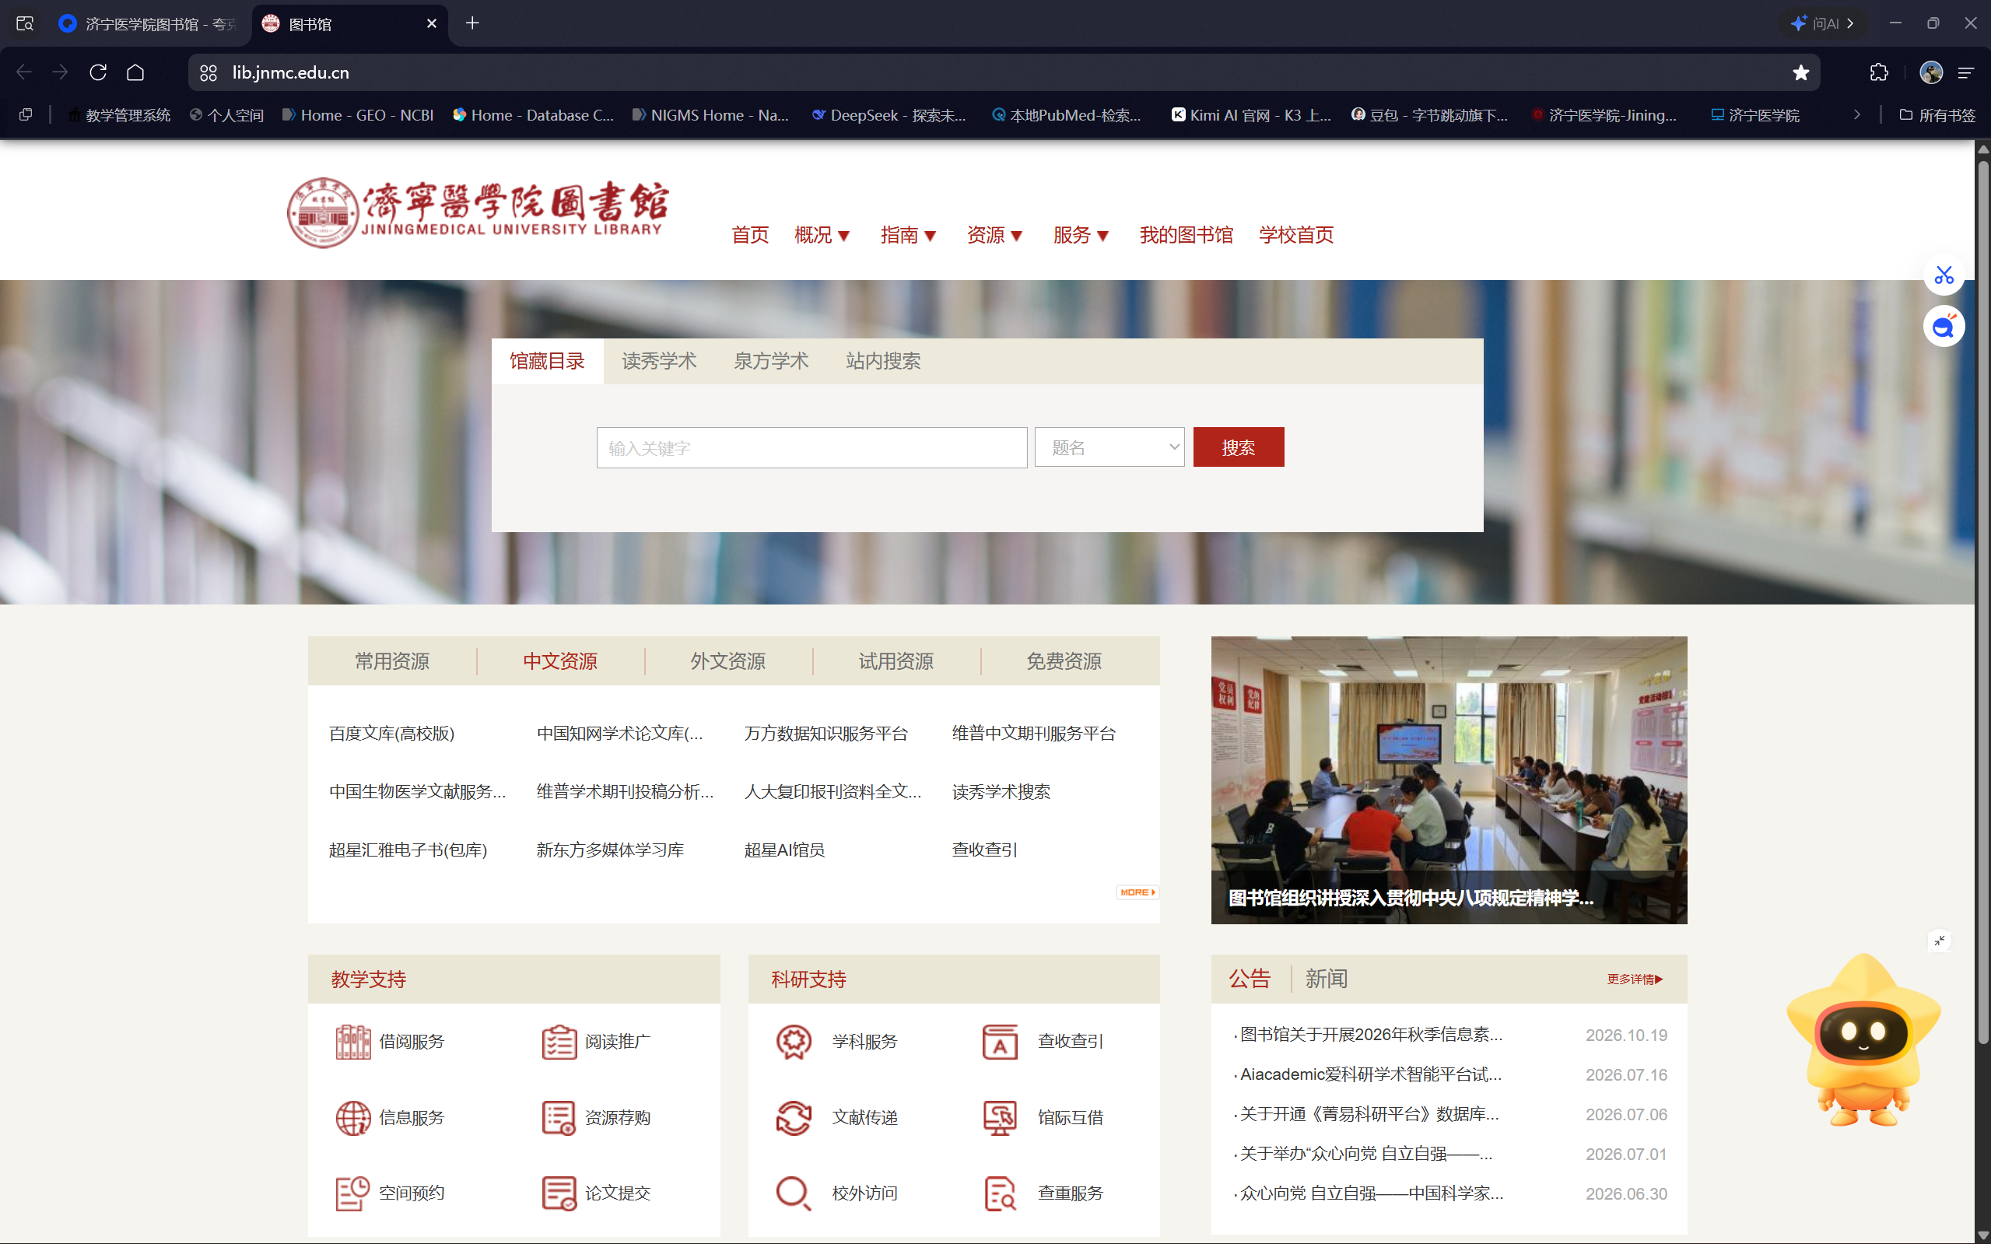Open the 空间预约 clock icon
Screen dimensions: 1991x1244
point(353,1193)
